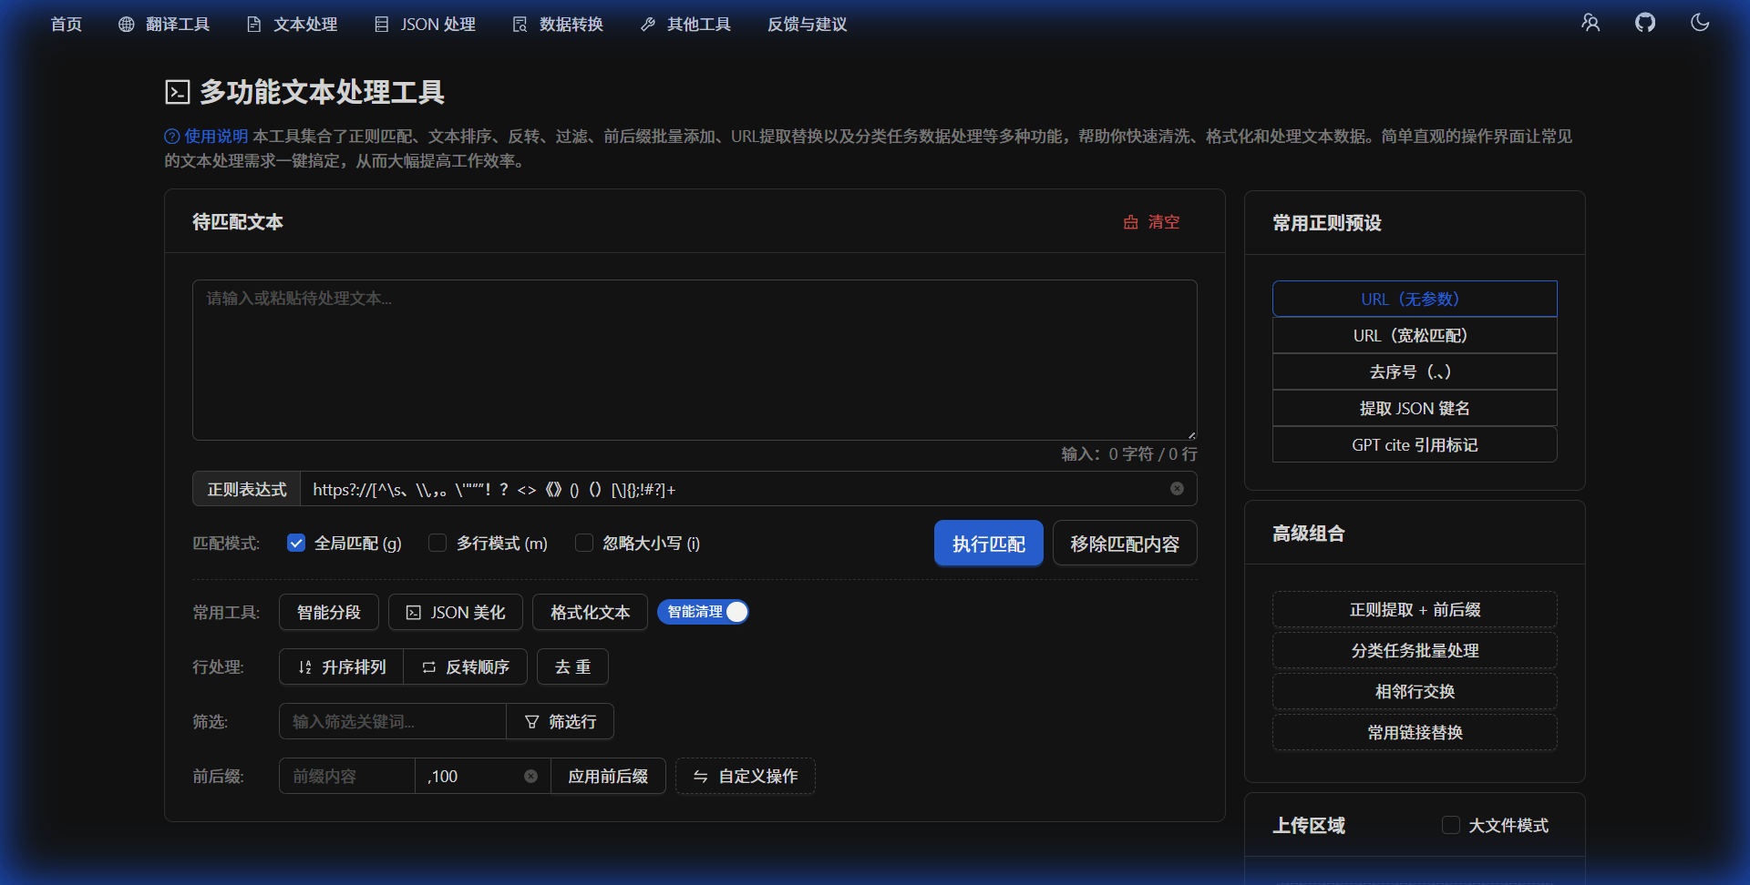Image resolution: width=1750 pixels, height=885 pixels.
Task: Click the terminal icon beside the page title
Action: [177, 91]
